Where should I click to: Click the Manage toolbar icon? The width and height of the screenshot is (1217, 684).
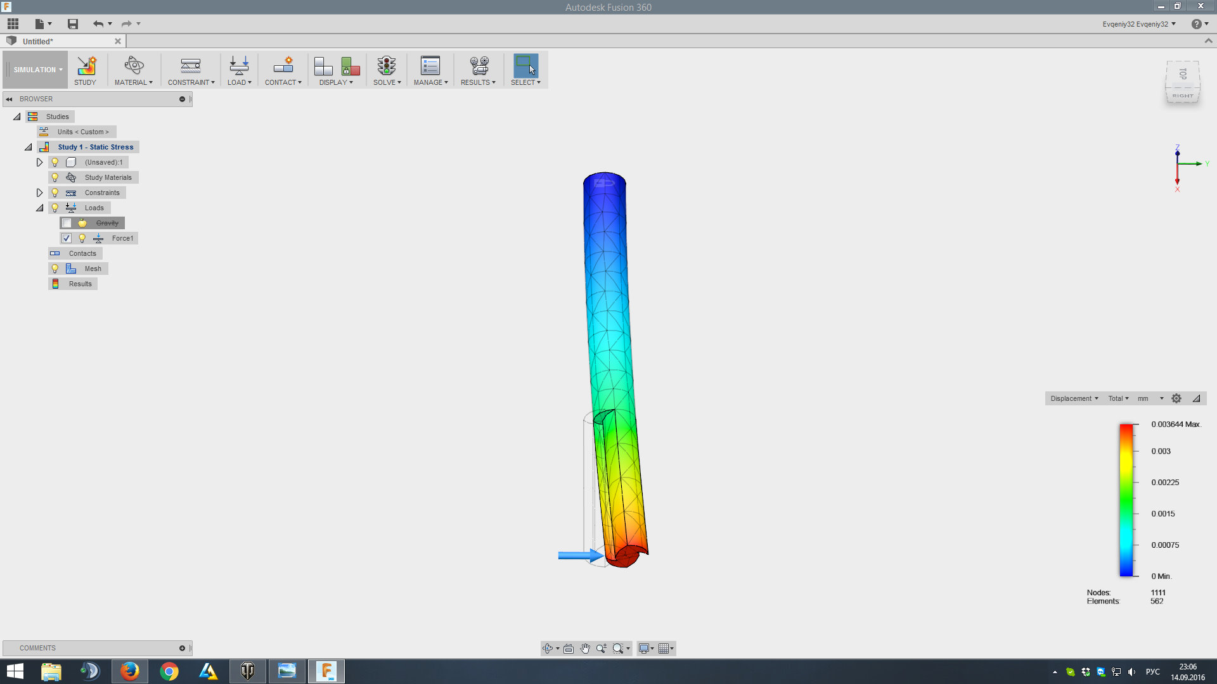pyautogui.click(x=430, y=66)
